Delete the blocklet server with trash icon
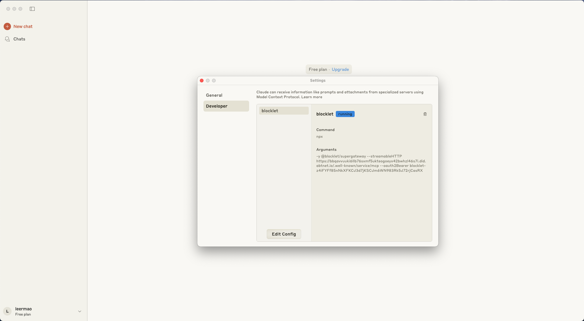This screenshot has height=321, width=584. tap(425, 114)
